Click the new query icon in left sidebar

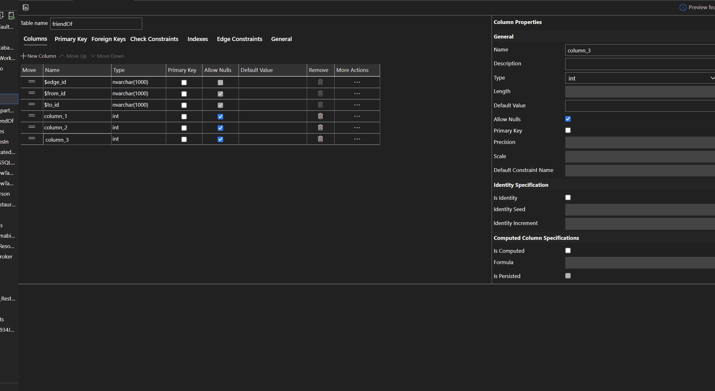(x=2, y=15)
